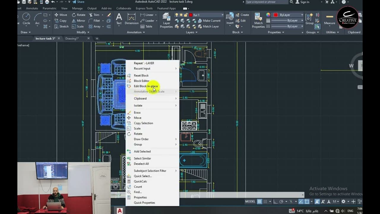Activate the Fillet tool
The height and width of the screenshot is (214, 380).
[x=94, y=21]
